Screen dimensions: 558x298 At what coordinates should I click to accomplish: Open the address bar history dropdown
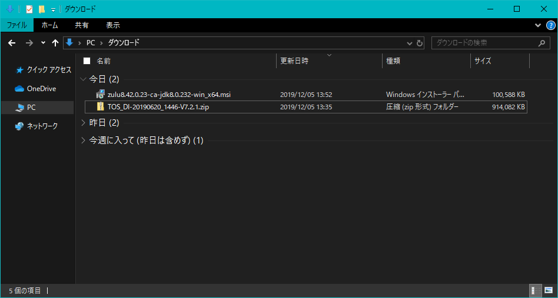click(x=409, y=43)
